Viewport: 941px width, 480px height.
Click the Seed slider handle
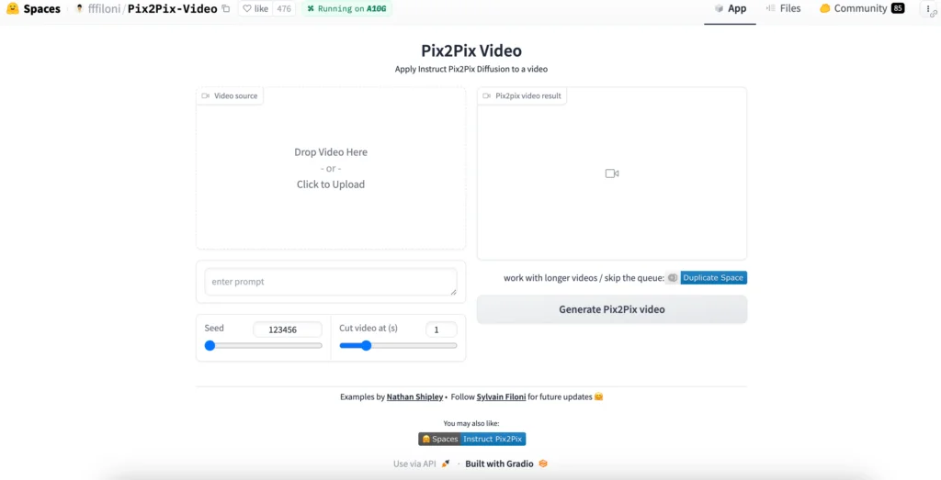point(210,346)
